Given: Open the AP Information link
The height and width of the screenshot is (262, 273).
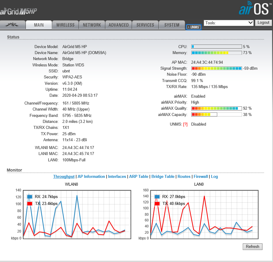Looking at the screenshot, I should point(91,176).
